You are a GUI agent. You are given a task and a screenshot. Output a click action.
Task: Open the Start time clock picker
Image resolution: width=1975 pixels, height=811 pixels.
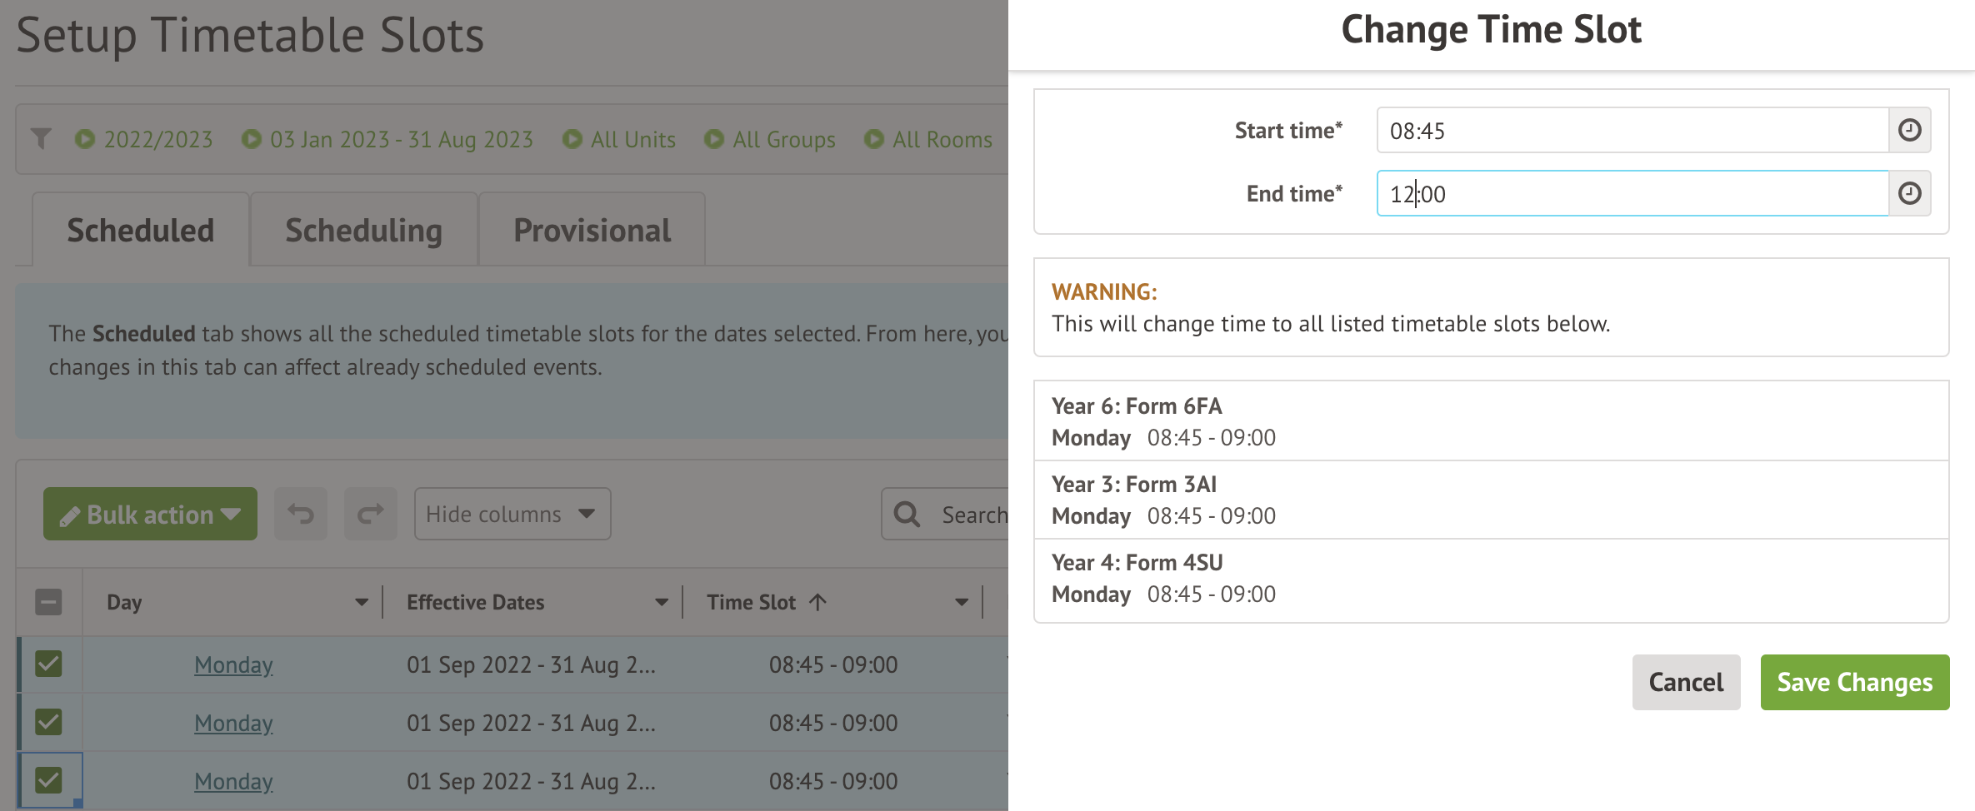[1909, 130]
